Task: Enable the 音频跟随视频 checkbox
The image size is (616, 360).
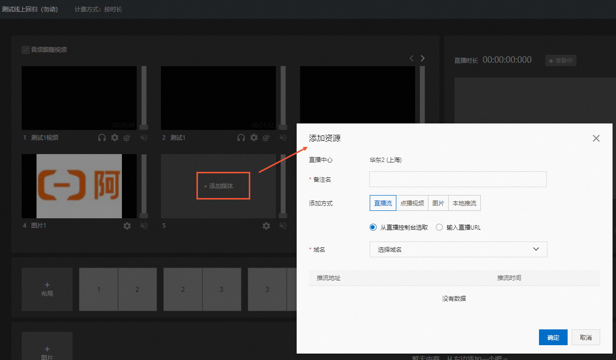Action: [x=25, y=49]
